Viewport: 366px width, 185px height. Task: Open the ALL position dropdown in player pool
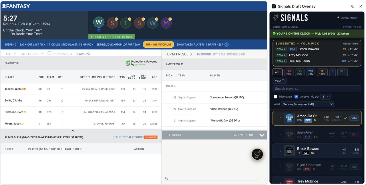tap(11, 54)
